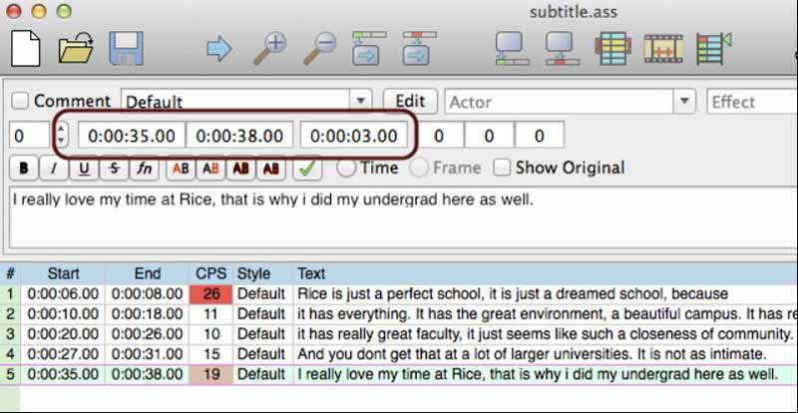Open the select visible lines table icon

(612, 48)
